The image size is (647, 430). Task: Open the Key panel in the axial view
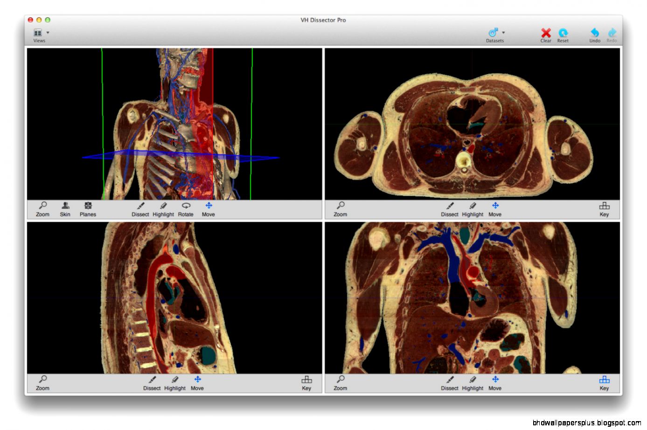pyautogui.click(x=604, y=209)
